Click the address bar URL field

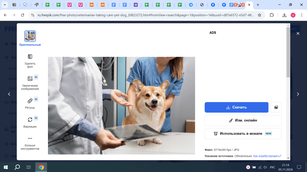(x=144, y=15)
